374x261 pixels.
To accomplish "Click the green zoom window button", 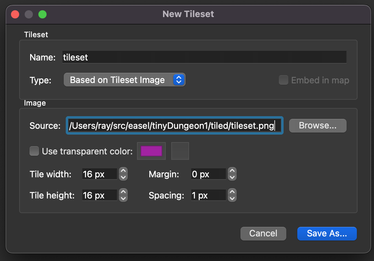I will (42, 14).
